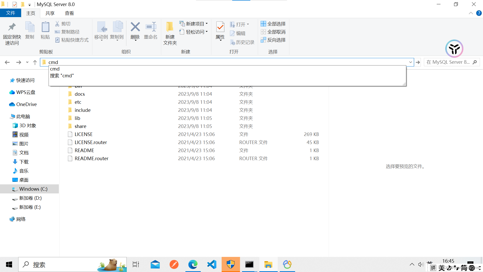Click the New folder (新建文件夹) icon

click(170, 27)
